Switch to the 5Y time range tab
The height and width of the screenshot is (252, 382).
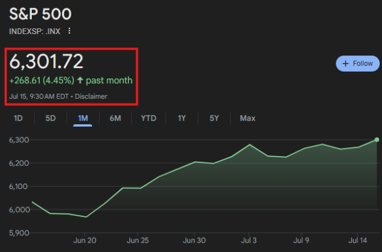pyautogui.click(x=214, y=118)
